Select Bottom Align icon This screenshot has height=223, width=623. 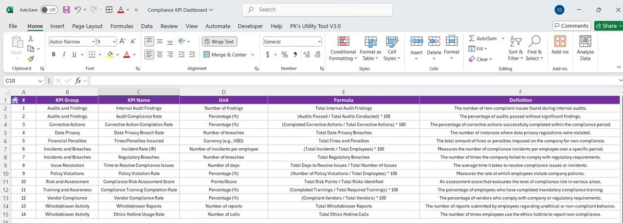[170, 41]
